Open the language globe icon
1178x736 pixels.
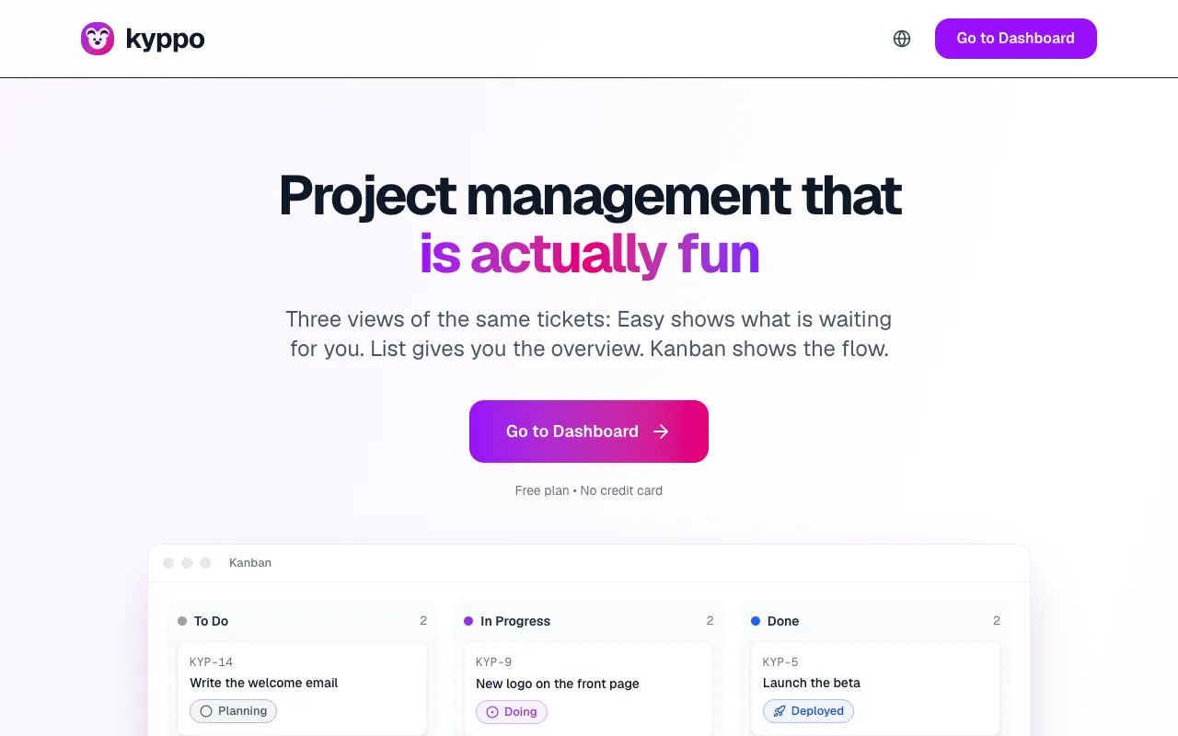tap(902, 39)
